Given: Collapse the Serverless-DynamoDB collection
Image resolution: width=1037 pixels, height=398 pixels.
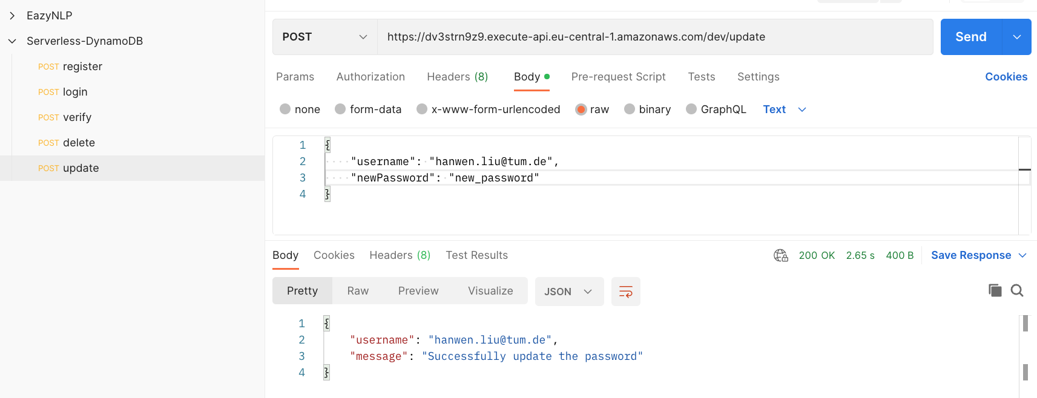Looking at the screenshot, I should tap(12, 41).
